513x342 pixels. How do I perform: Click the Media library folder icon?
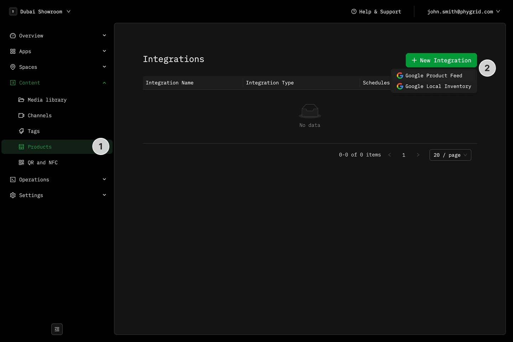click(21, 100)
